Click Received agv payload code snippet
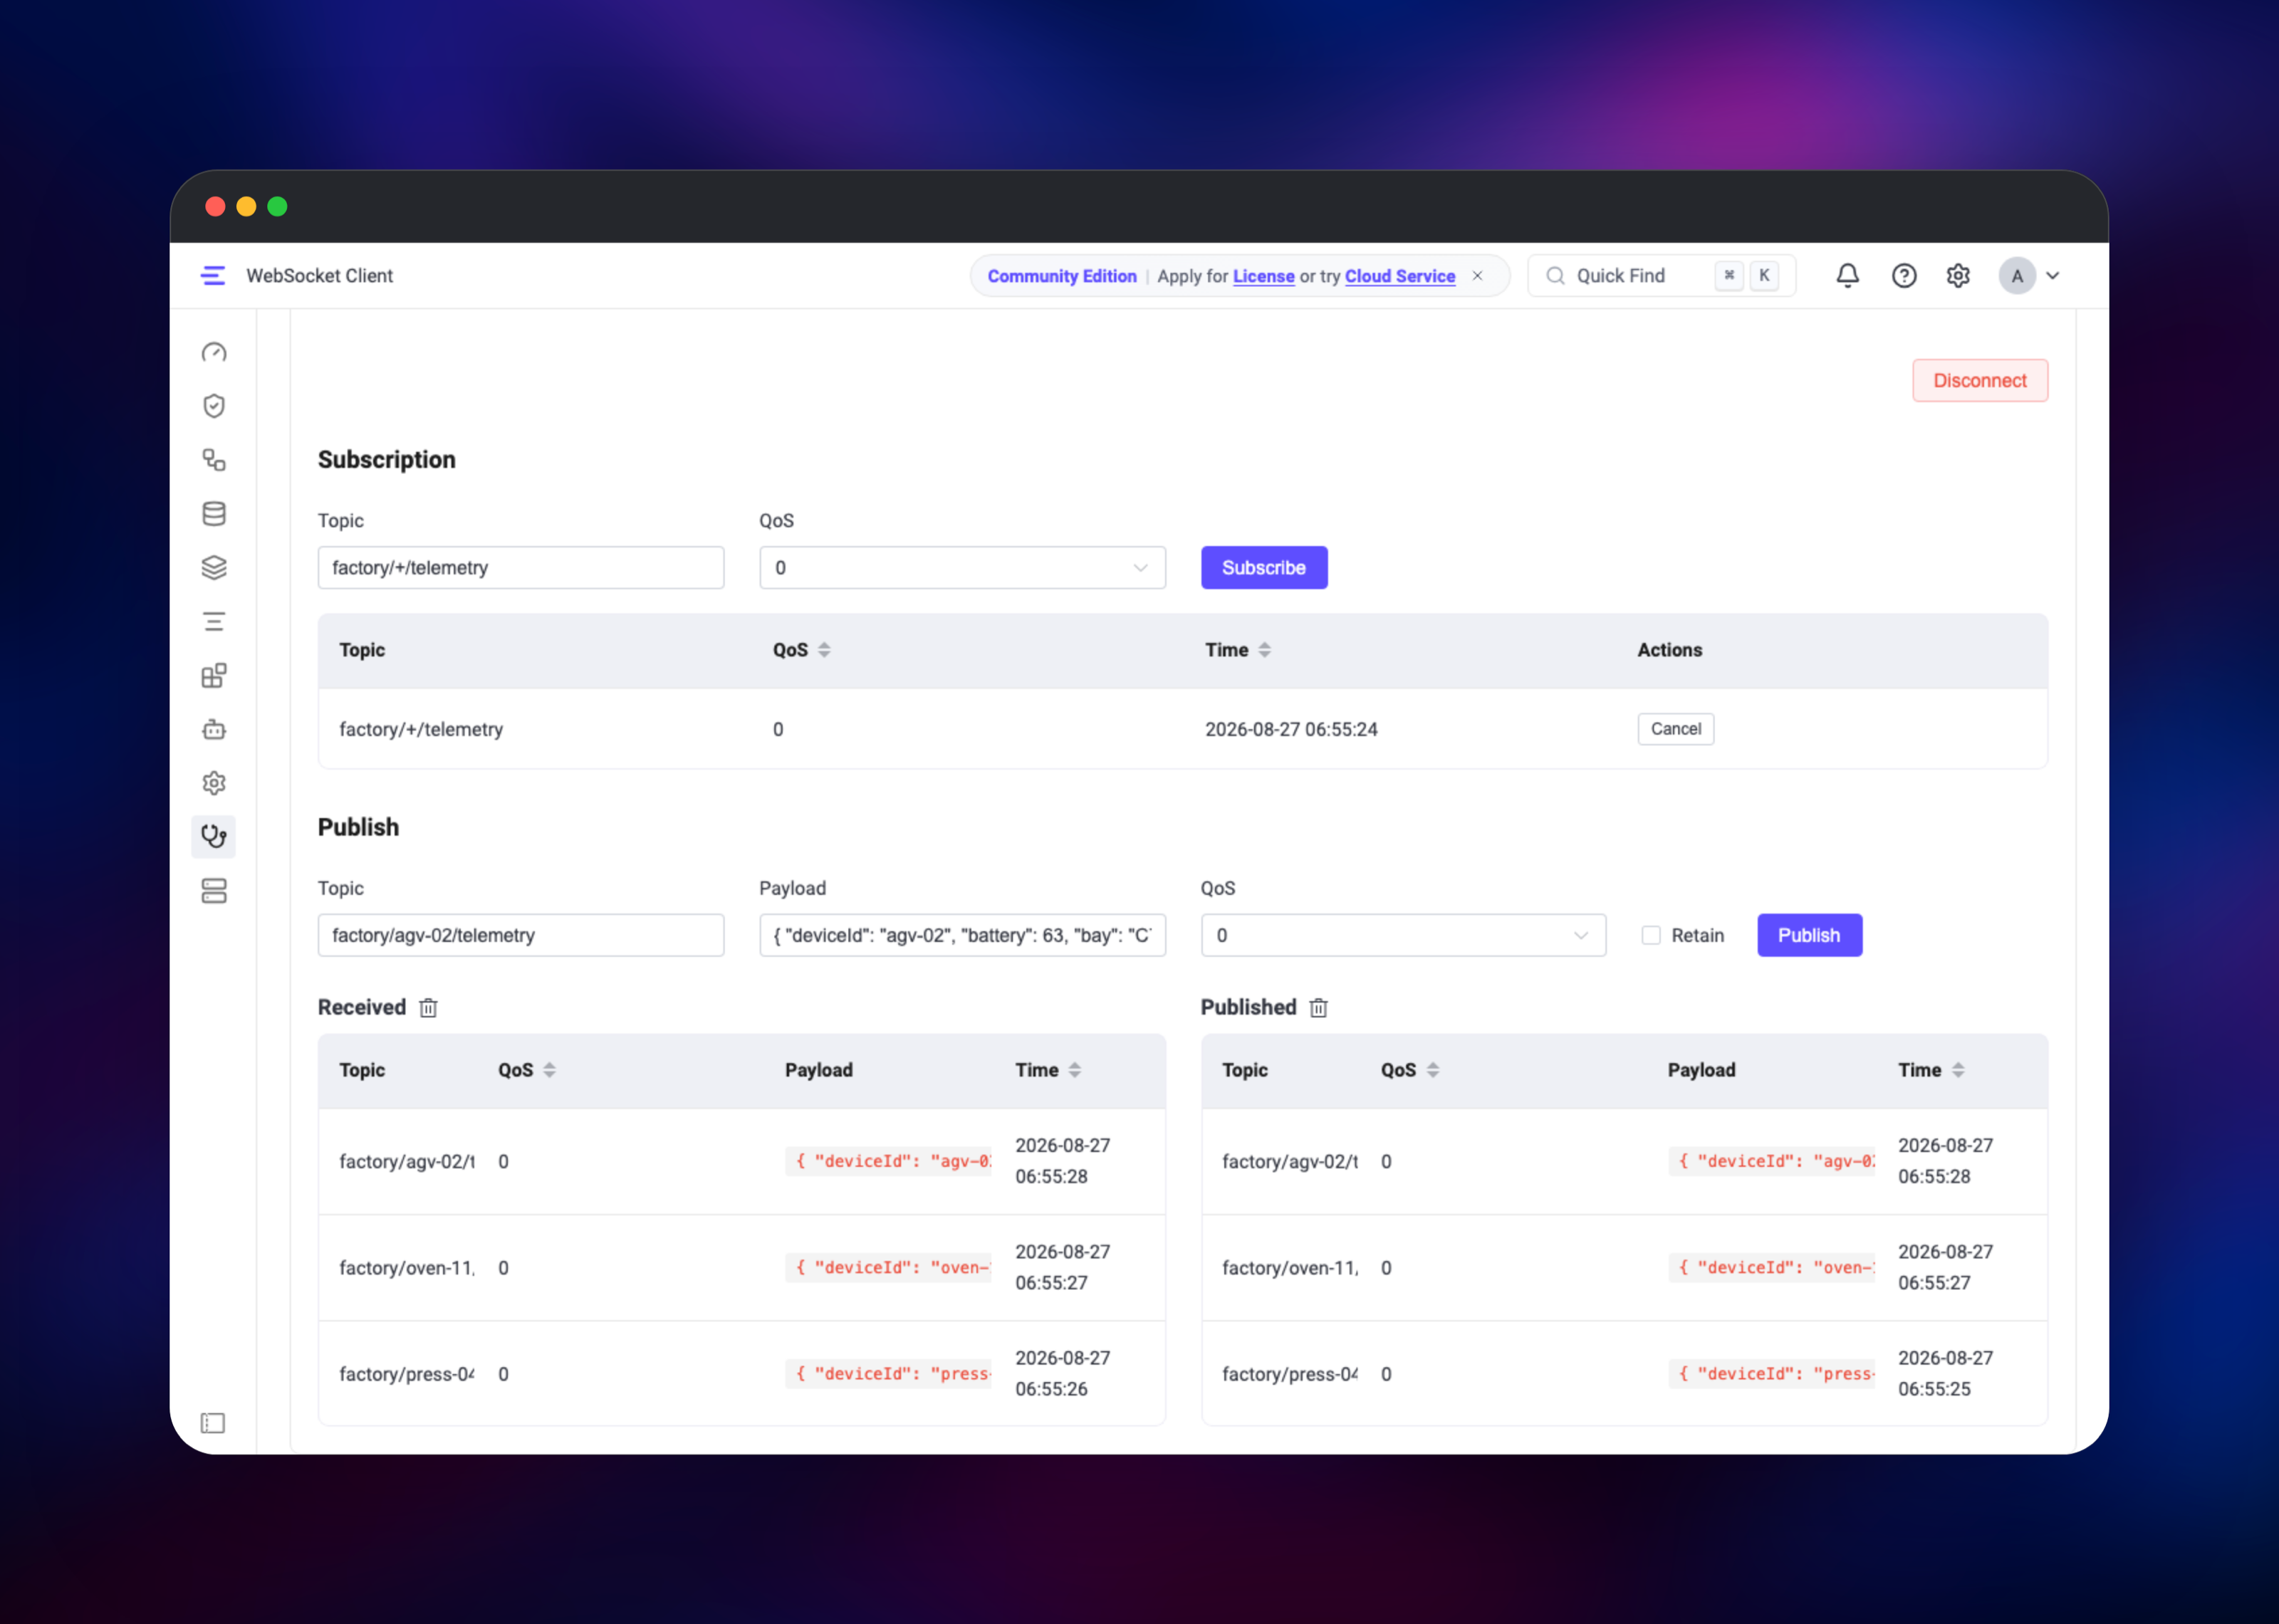 click(888, 1161)
